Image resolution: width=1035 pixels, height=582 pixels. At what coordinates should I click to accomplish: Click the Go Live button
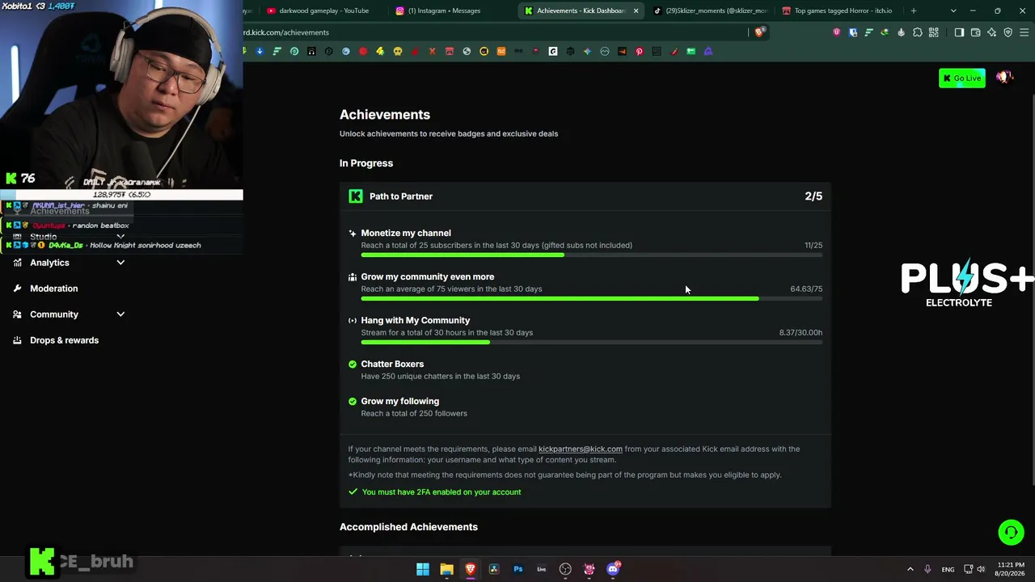[x=962, y=78]
